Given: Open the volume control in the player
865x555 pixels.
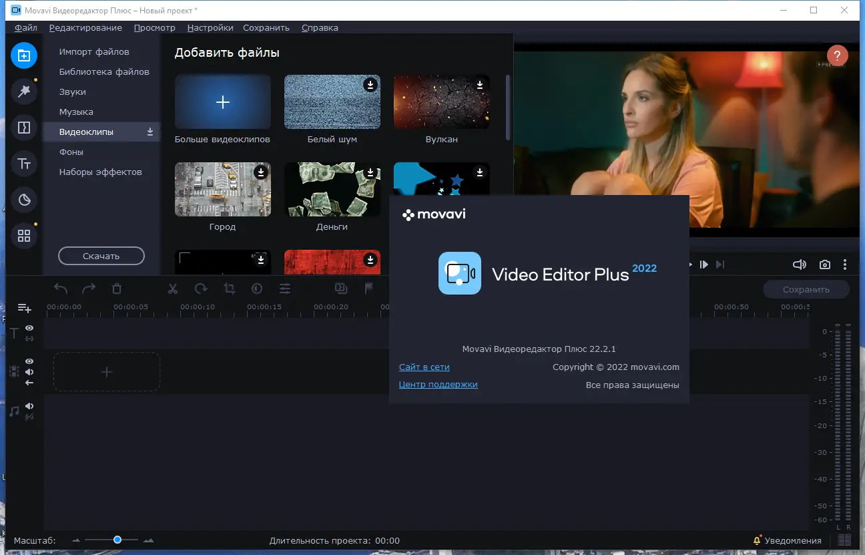Looking at the screenshot, I should coord(800,264).
